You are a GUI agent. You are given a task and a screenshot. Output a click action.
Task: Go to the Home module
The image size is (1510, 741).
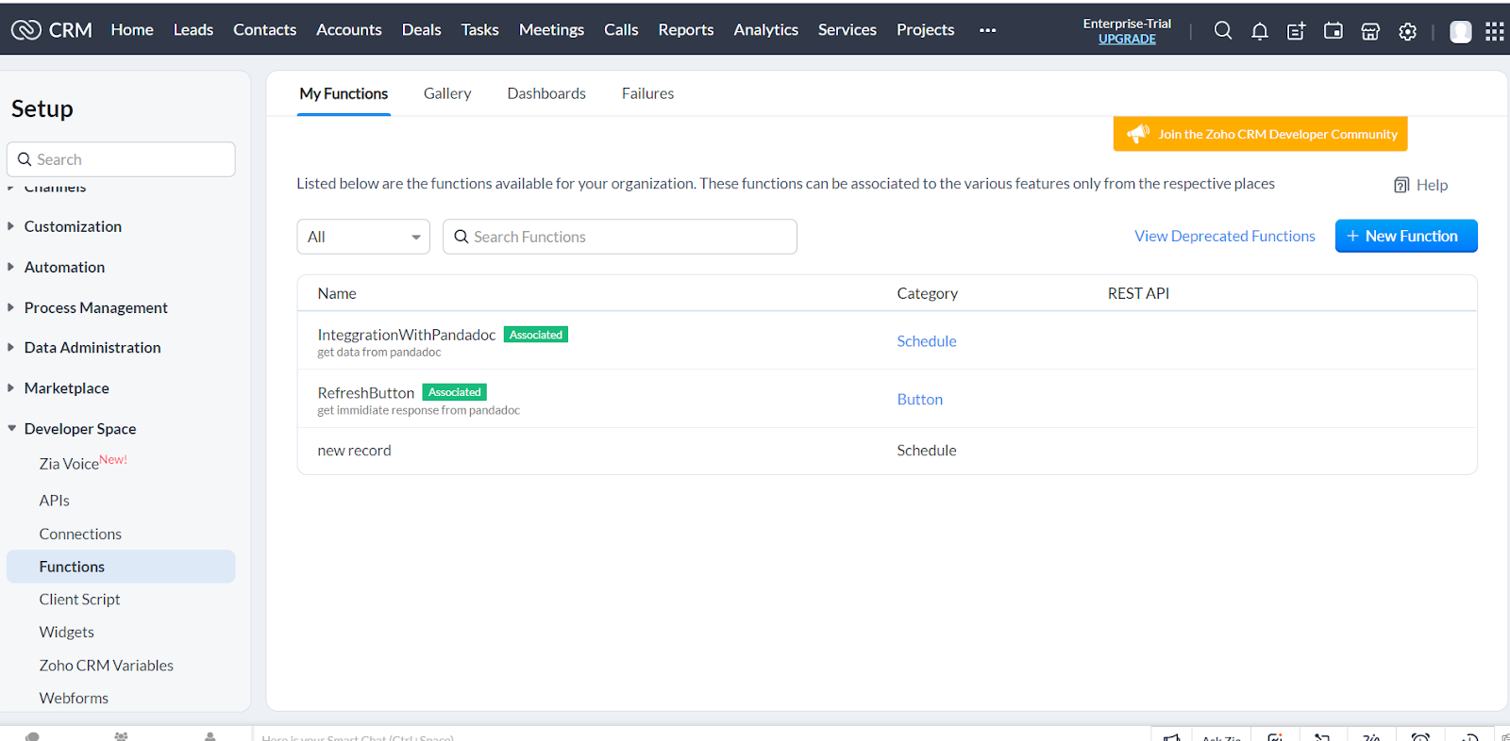[x=132, y=30]
